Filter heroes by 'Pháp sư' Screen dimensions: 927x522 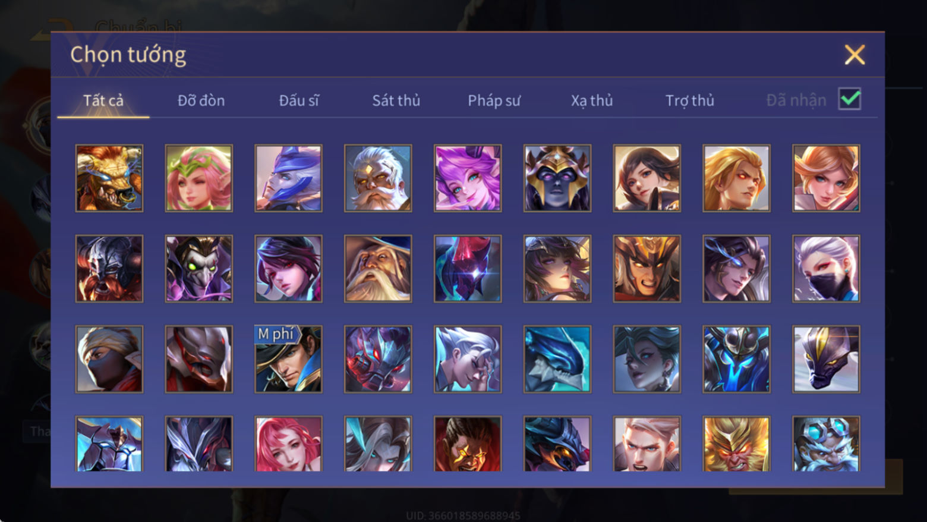click(x=494, y=100)
